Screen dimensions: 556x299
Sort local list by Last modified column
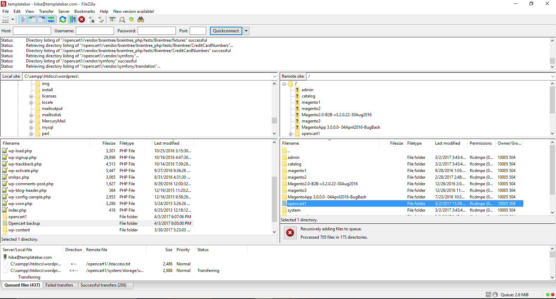tap(167, 143)
